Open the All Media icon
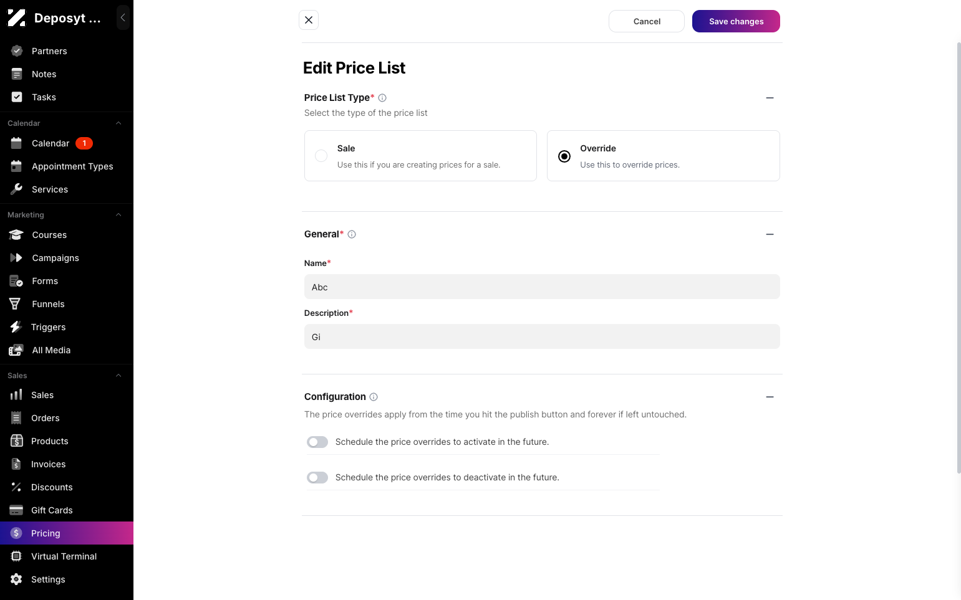The width and height of the screenshot is (961, 600). coord(16,350)
